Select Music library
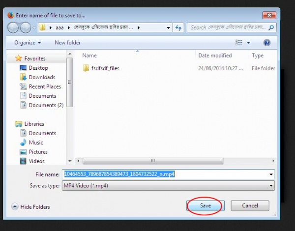 click(36, 143)
